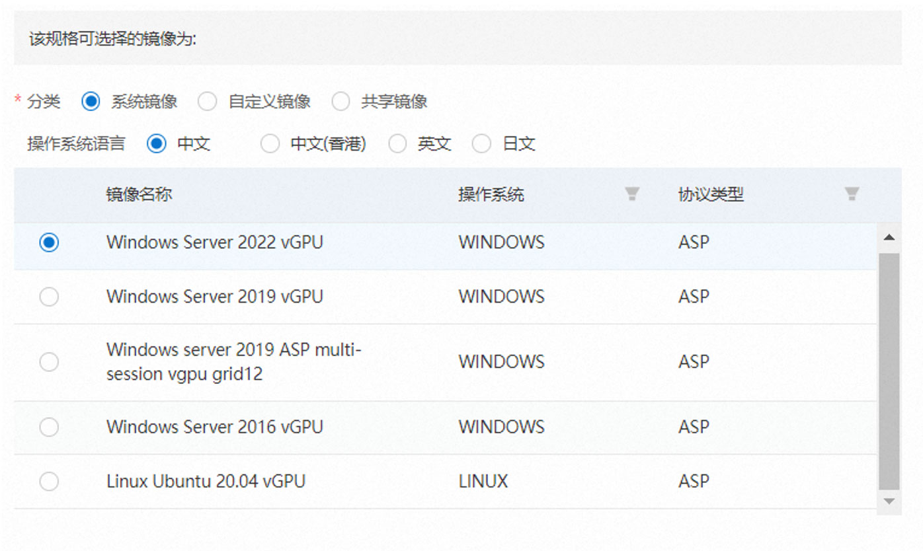Screen dimensions: 923x551
Task: Click the scrollbar down arrow of image list
Action: click(889, 501)
